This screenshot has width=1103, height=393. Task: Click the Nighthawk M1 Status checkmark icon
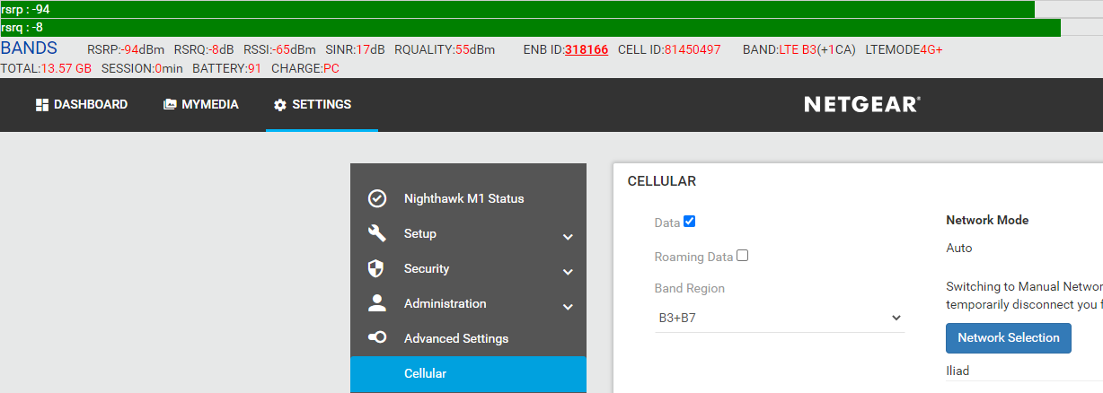coord(377,198)
